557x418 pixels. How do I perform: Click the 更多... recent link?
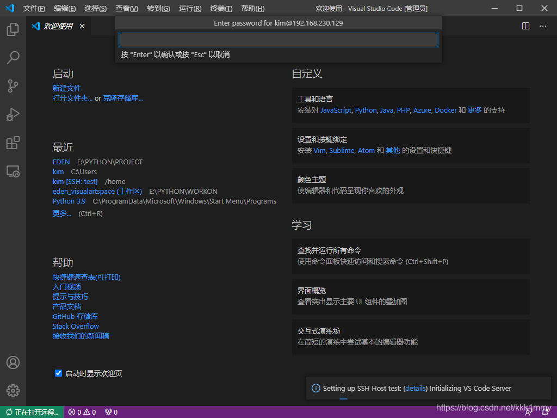tap(62, 213)
